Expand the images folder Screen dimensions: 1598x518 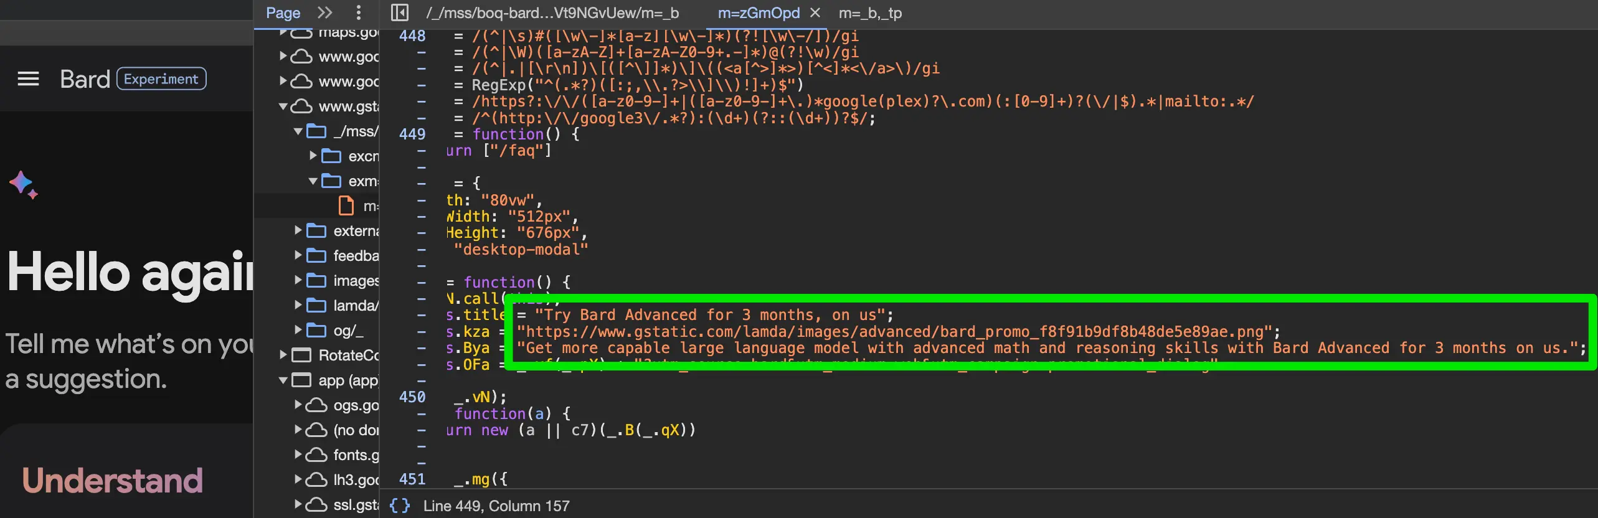point(298,280)
